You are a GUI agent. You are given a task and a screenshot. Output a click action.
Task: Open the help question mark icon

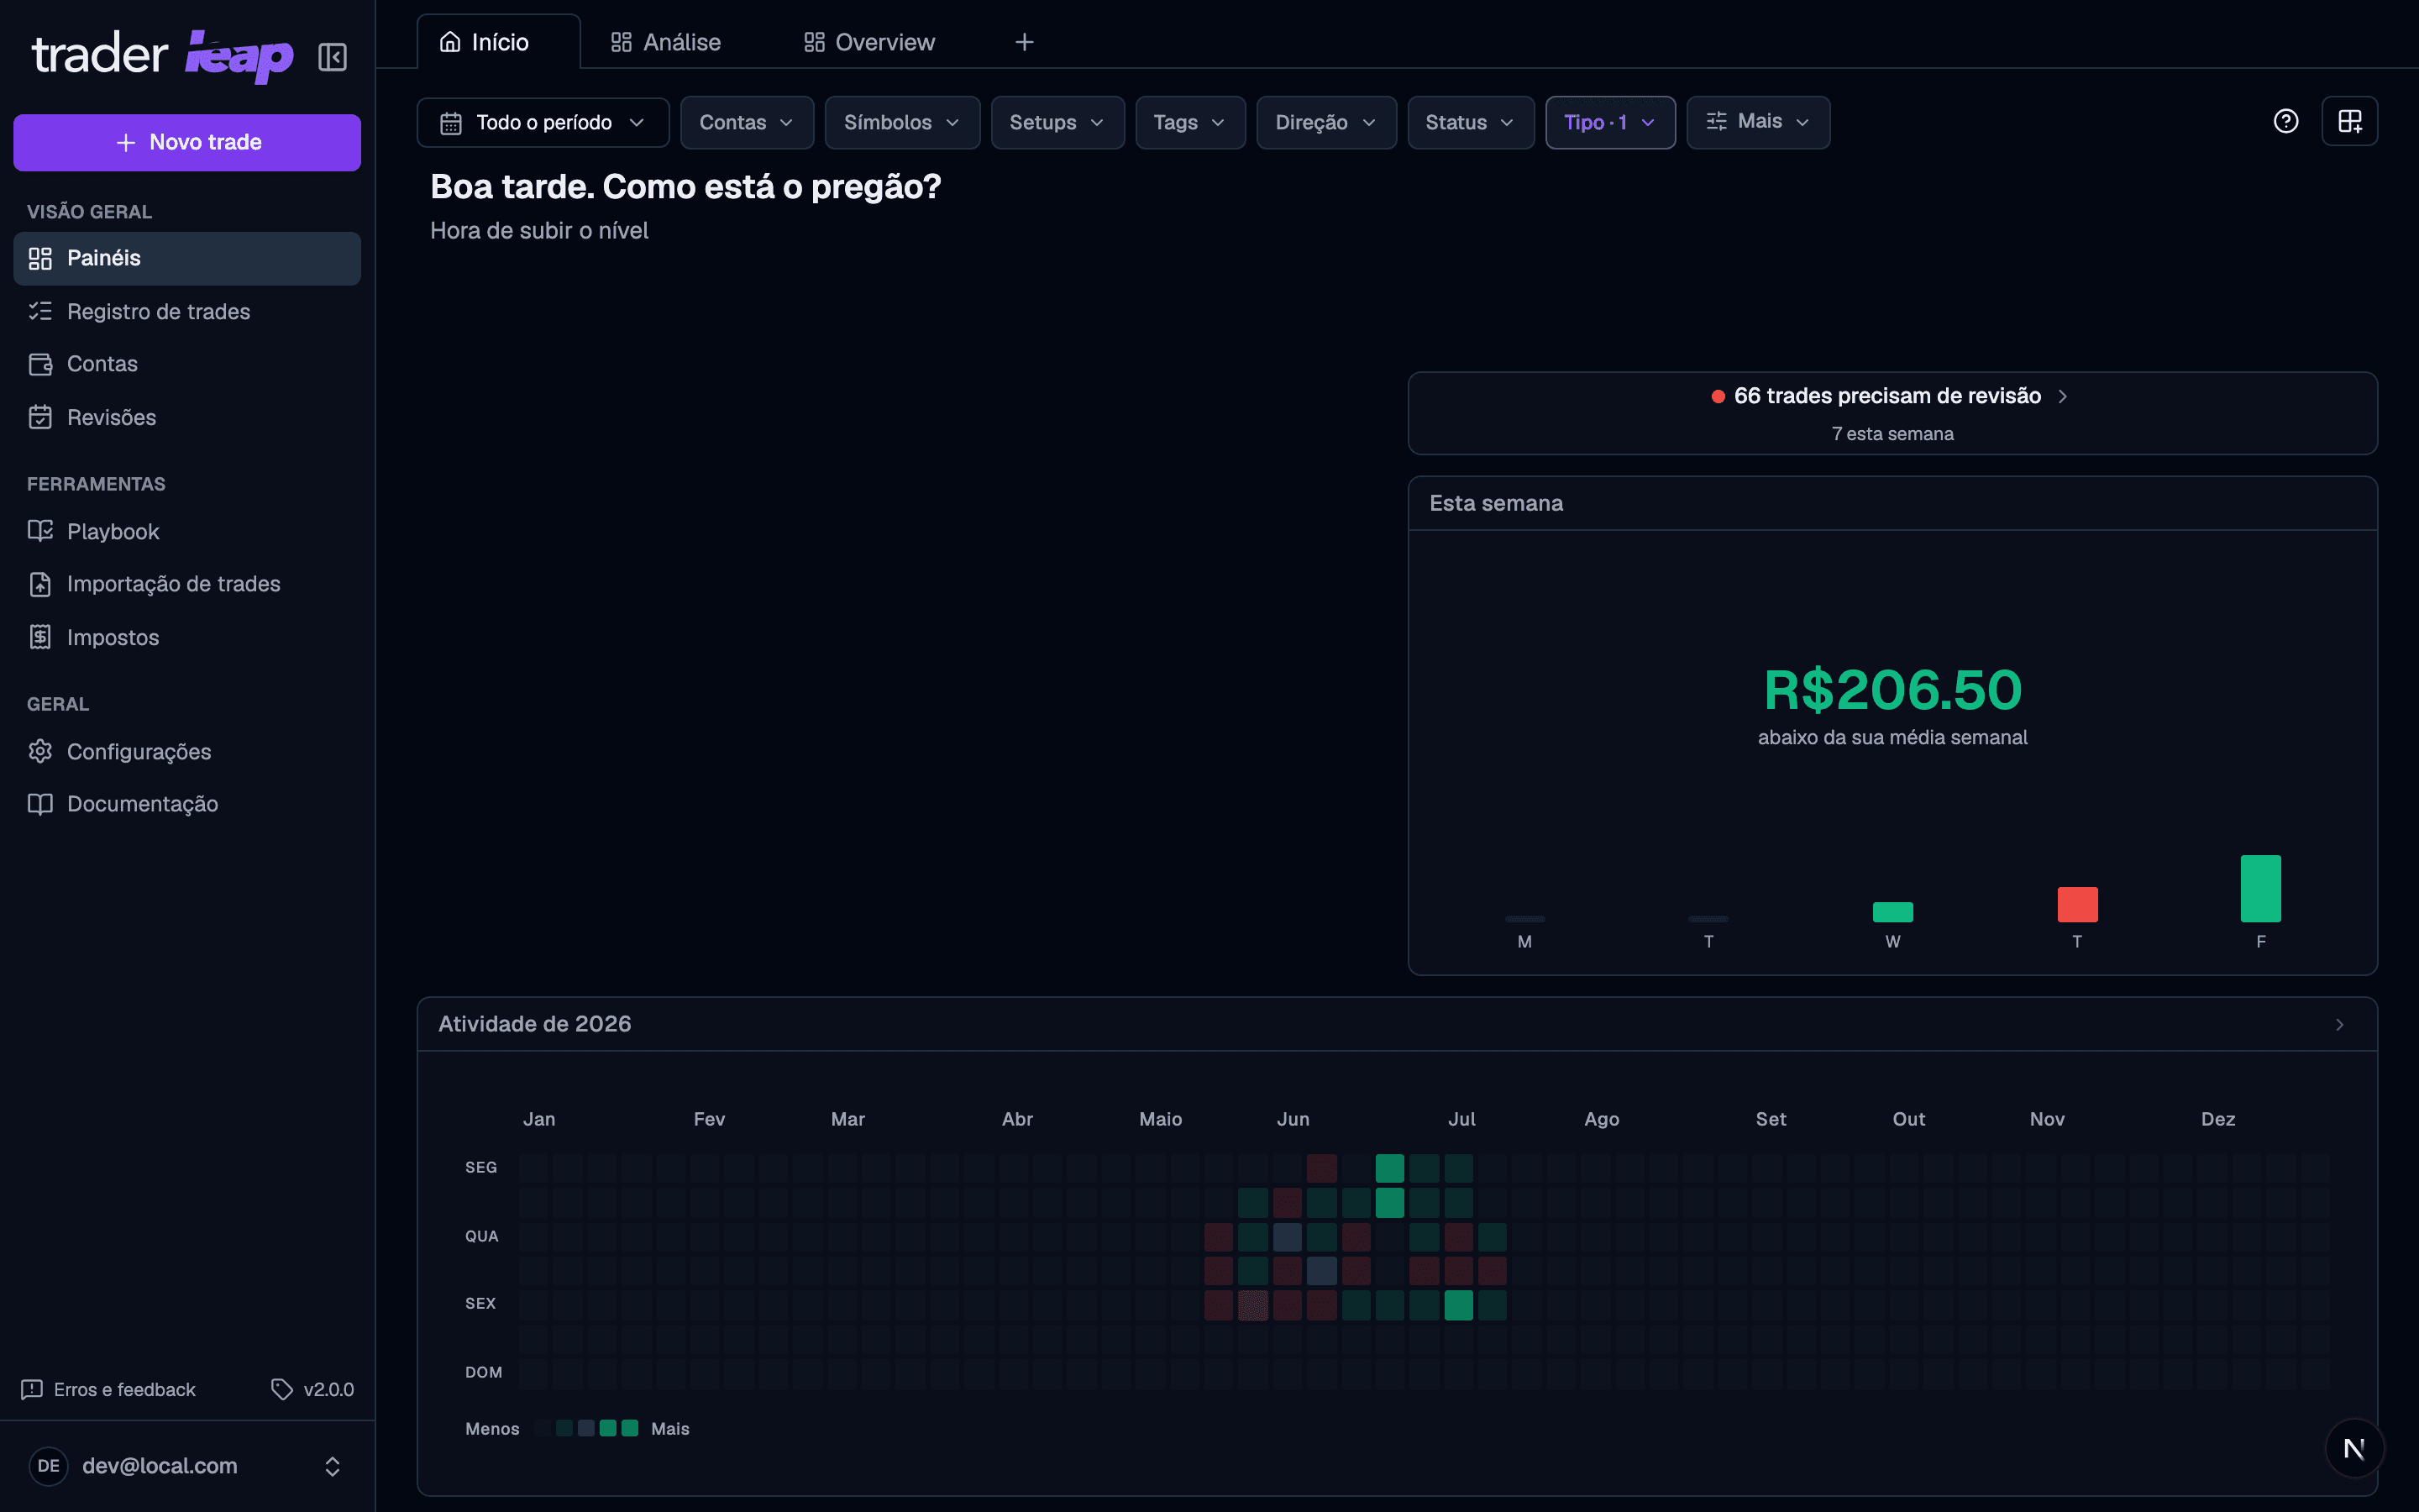2285,121
